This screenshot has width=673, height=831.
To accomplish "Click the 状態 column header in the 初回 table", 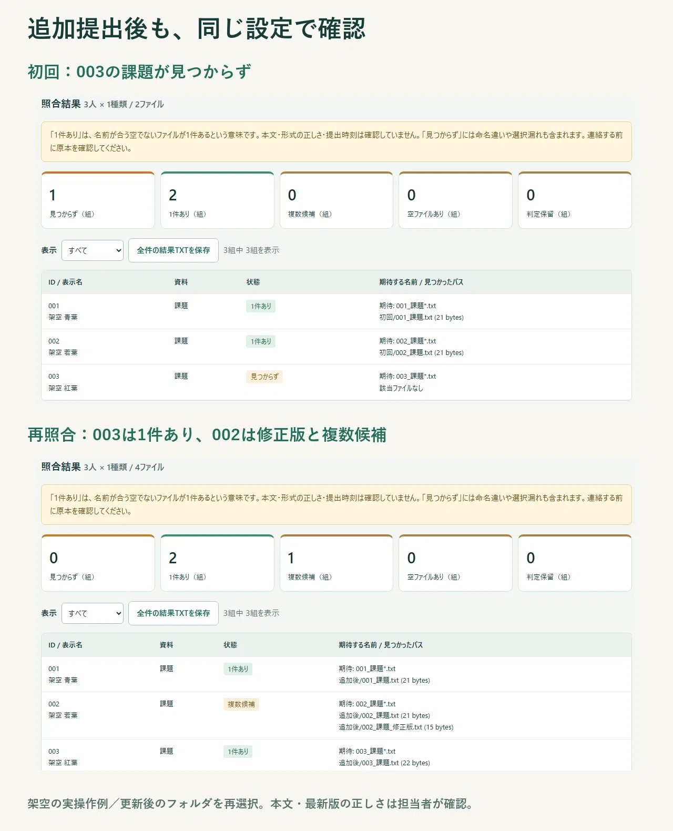I will 253,282.
